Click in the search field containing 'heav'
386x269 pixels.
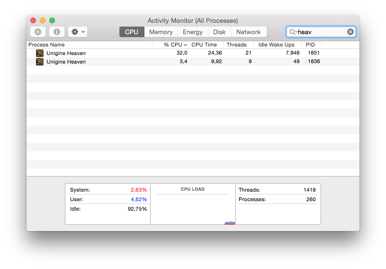(x=321, y=32)
